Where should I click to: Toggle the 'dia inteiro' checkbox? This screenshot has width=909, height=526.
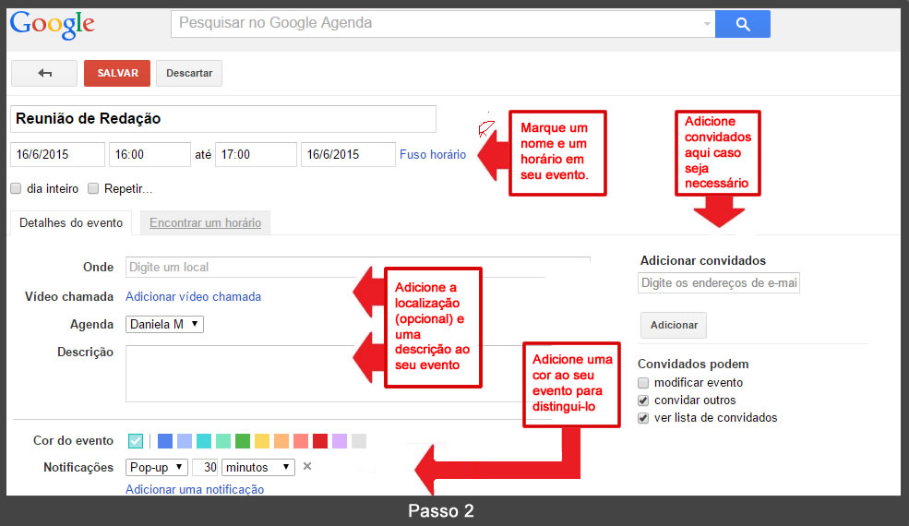16,188
